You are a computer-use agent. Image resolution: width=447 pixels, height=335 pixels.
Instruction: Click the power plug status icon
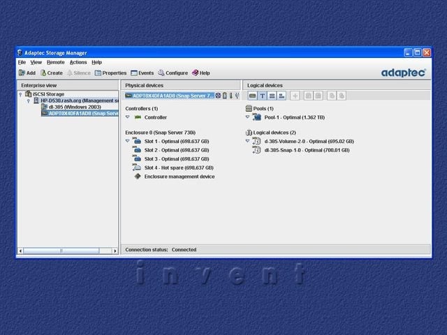tap(237, 96)
